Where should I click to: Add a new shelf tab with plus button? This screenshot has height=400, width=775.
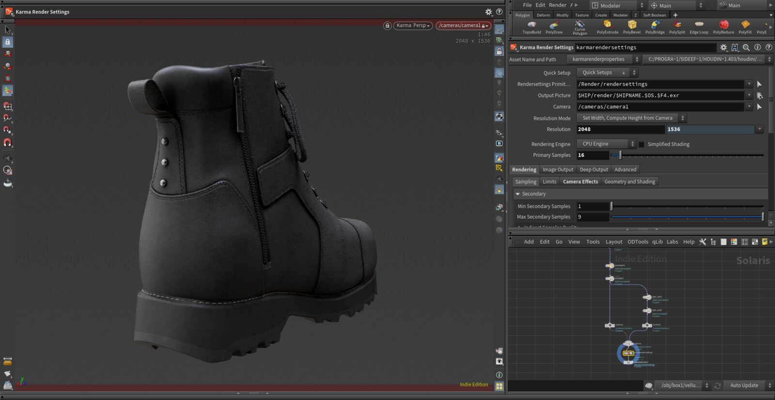pyautogui.click(x=675, y=15)
